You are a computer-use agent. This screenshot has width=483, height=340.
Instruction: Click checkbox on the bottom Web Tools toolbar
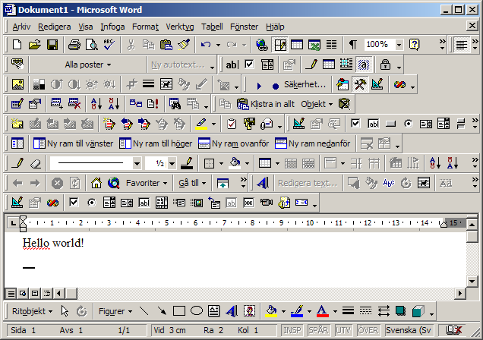(x=74, y=203)
